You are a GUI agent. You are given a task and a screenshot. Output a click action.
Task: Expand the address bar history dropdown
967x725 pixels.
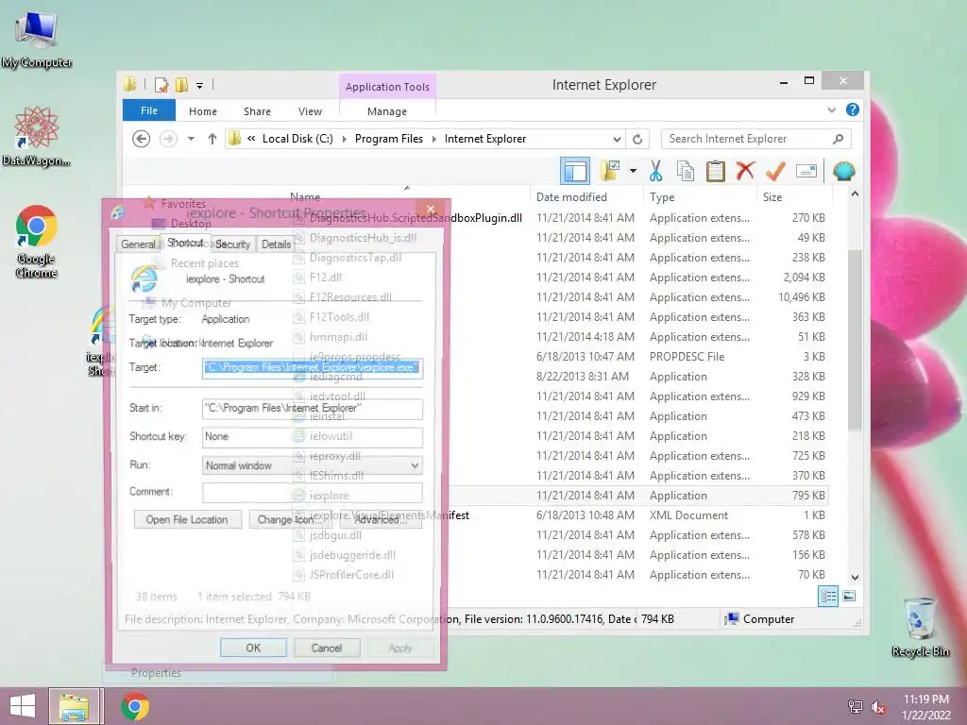pos(617,139)
